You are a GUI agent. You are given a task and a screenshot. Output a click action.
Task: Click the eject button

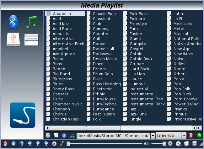pyautogui.click(x=55, y=144)
